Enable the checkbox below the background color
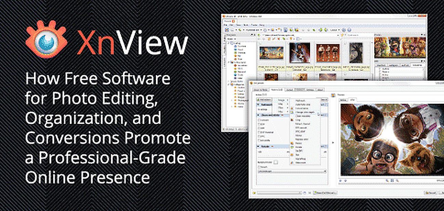The height and width of the screenshot is (211, 444). click(x=259, y=167)
